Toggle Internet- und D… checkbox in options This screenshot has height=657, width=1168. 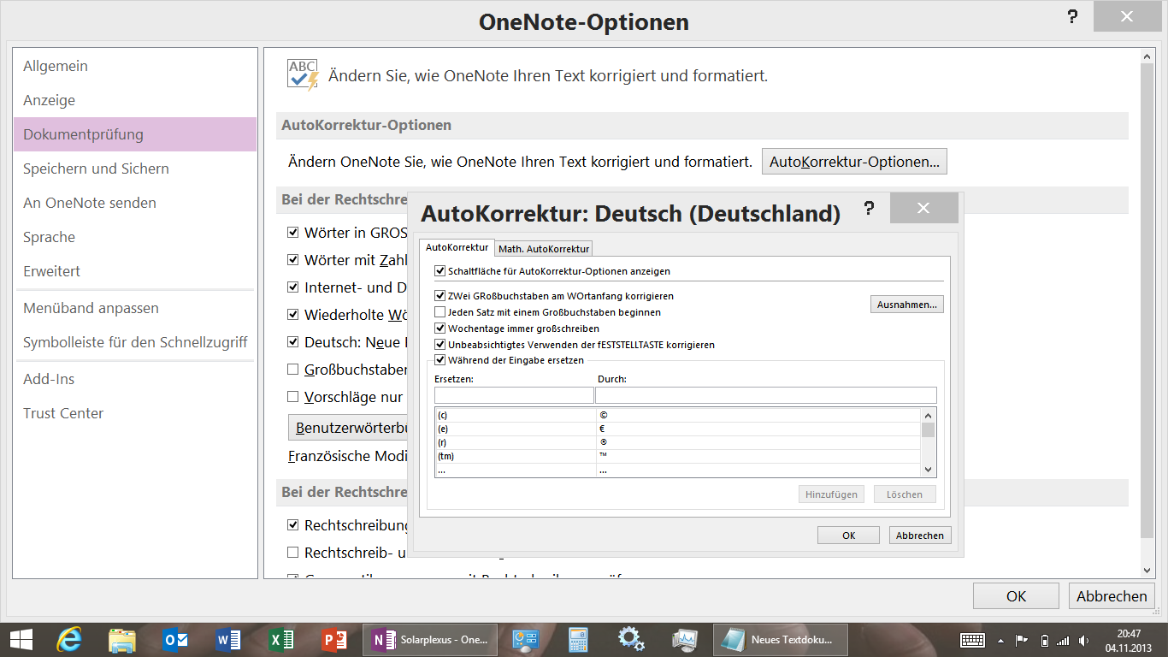(293, 287)
